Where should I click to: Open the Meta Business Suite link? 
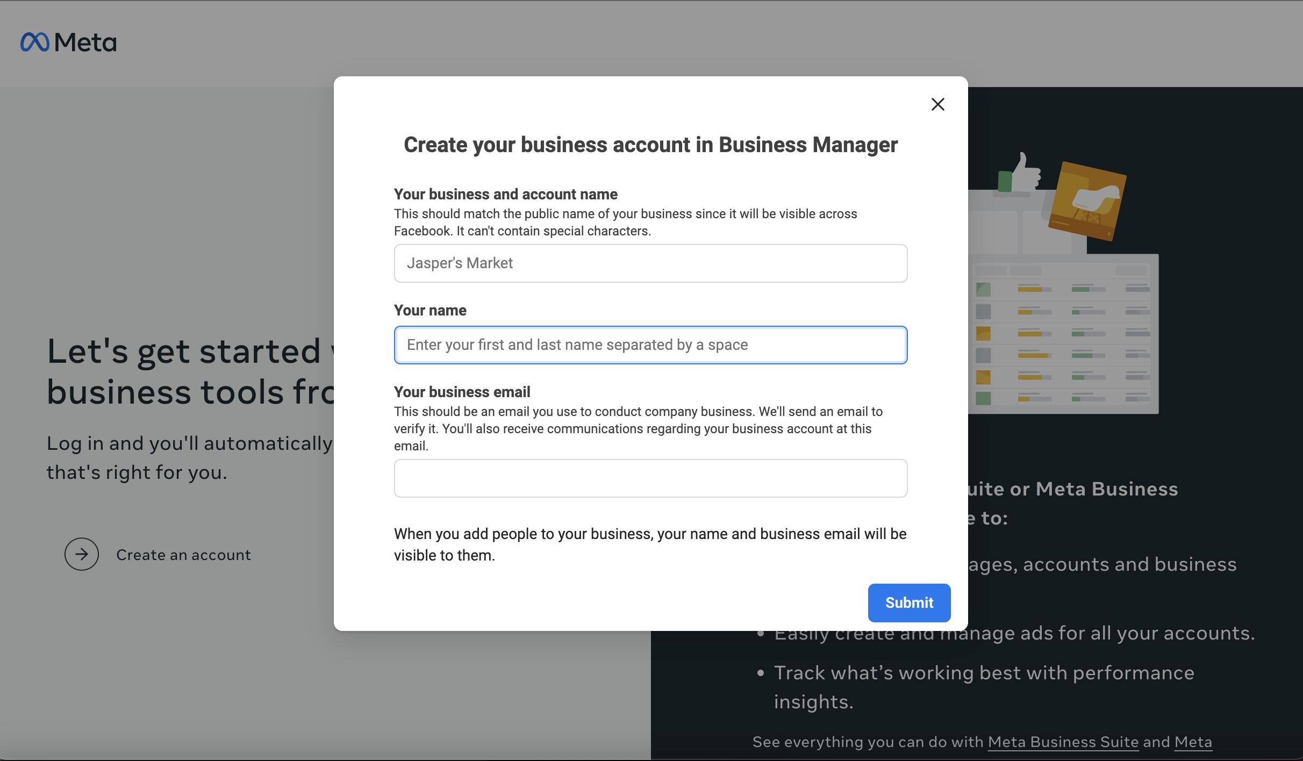click(x=1063, y=742)
